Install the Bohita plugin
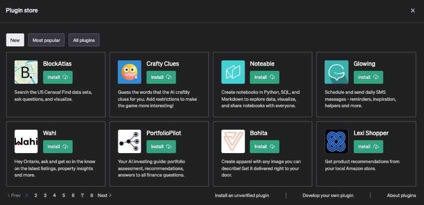This screenshot has height=205, width=424. [265, 147]
